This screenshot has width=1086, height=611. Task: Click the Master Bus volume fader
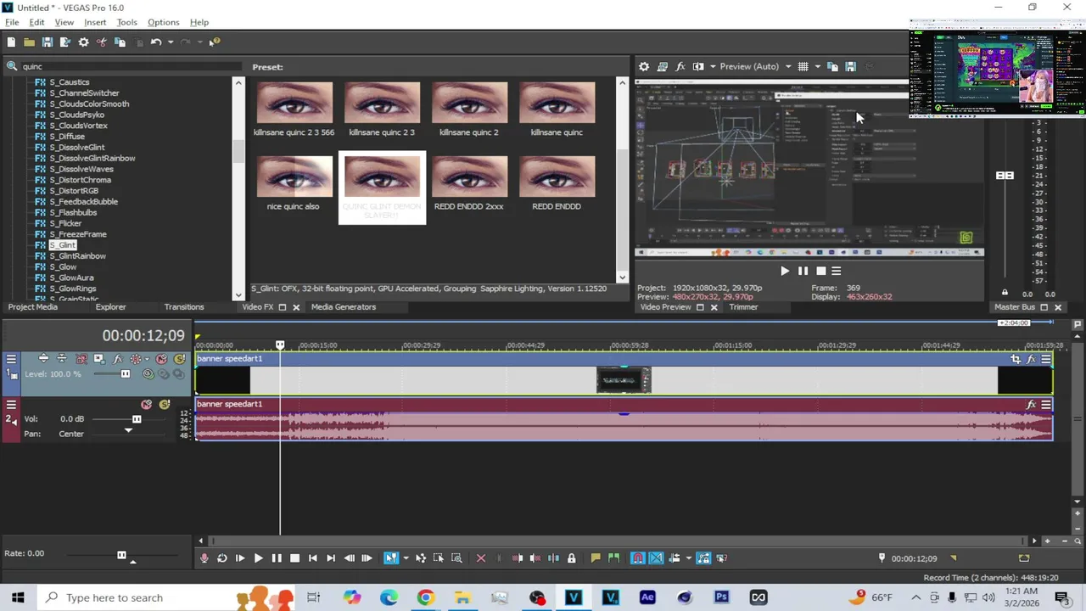(x=1005, y=176)
